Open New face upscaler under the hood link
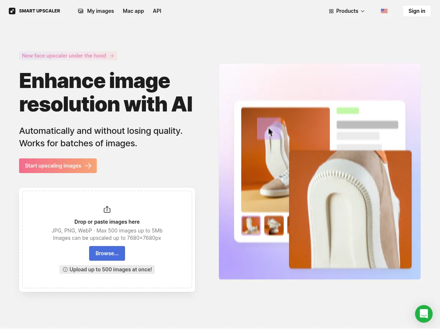 (x=68, y=56)
